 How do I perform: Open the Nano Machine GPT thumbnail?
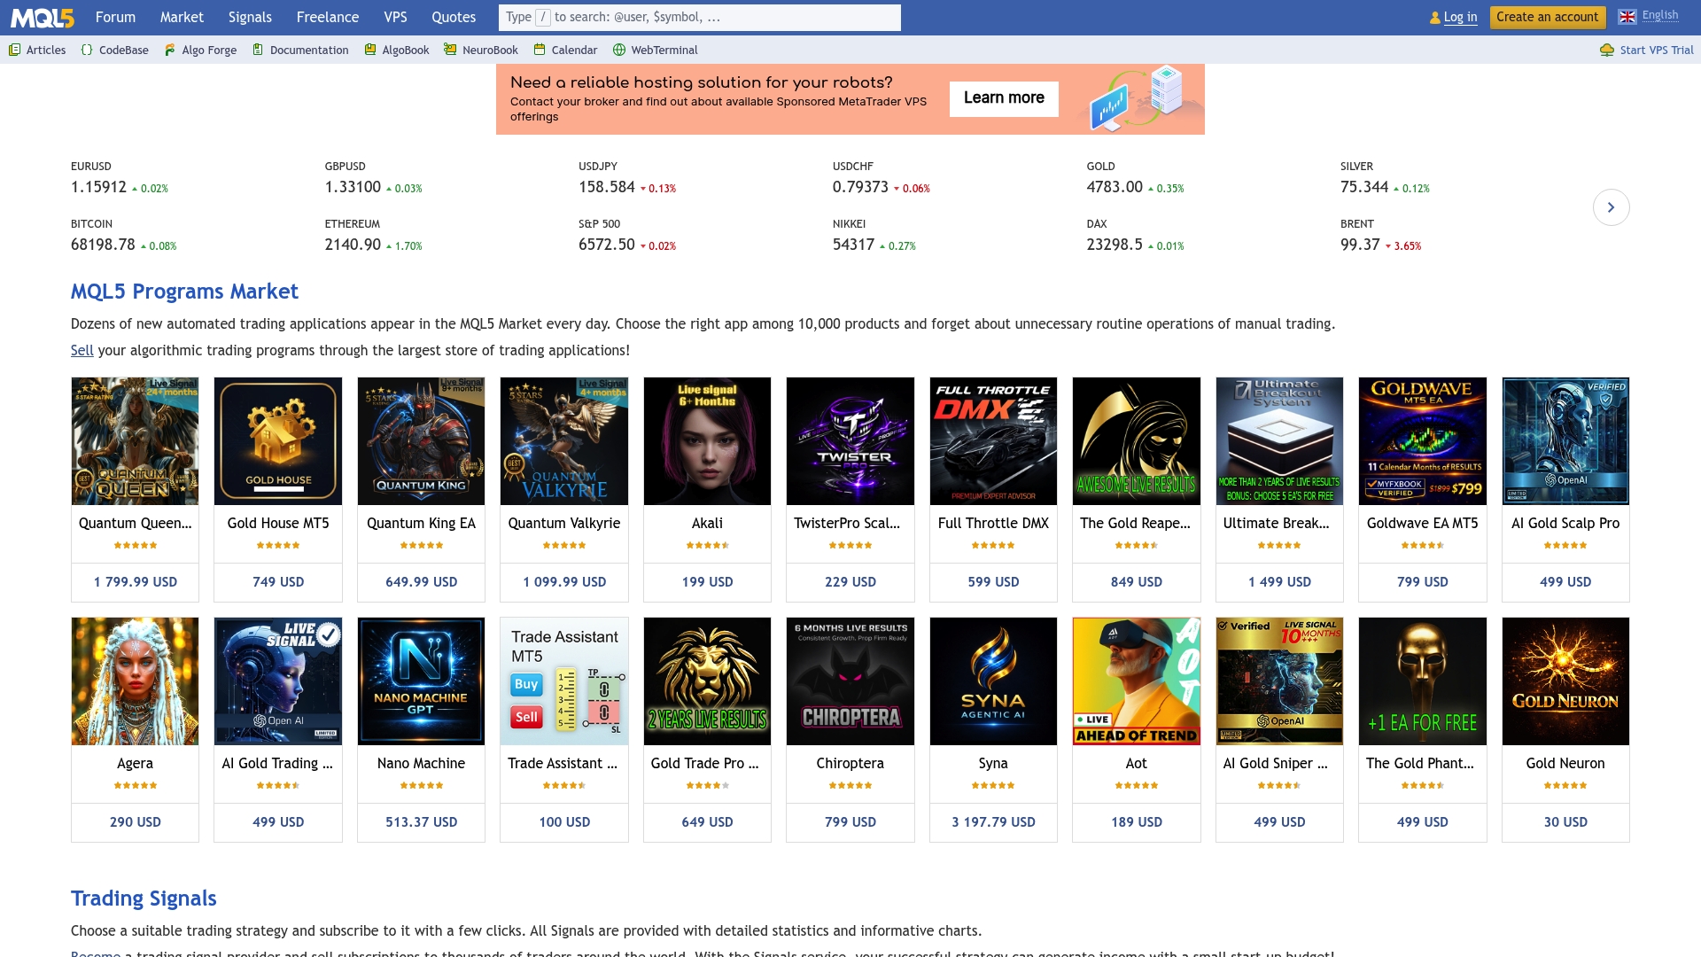(421, 681)
